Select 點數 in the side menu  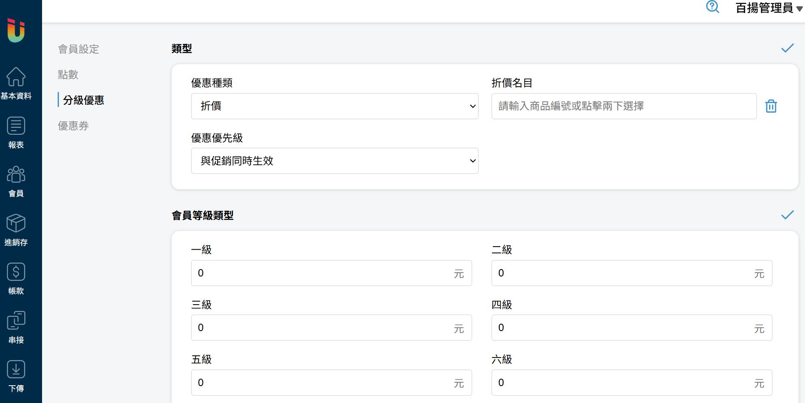(x=68, y=75)
